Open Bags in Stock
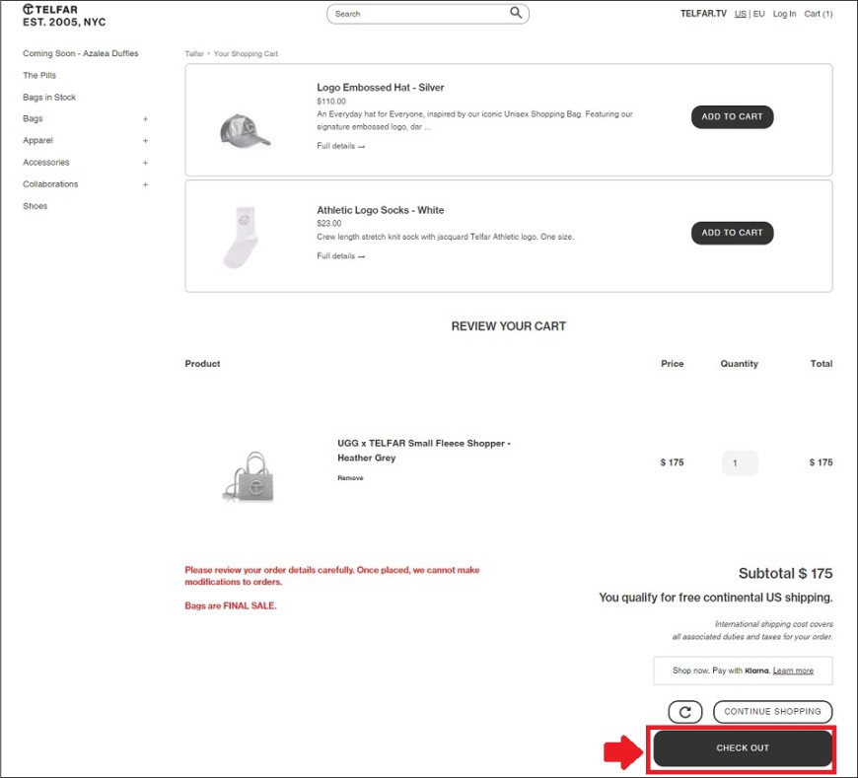 (x=49, y=97)
